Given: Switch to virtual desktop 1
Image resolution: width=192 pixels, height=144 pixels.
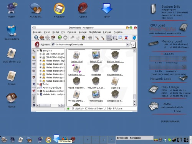Looking at the screenshot, I should click(x=87, y=140).
